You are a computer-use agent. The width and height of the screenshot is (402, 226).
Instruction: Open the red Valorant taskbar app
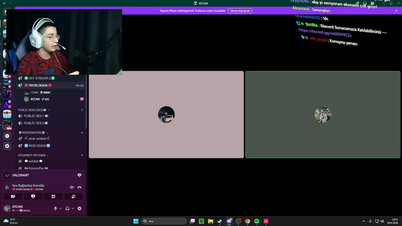tap(266, 221)
